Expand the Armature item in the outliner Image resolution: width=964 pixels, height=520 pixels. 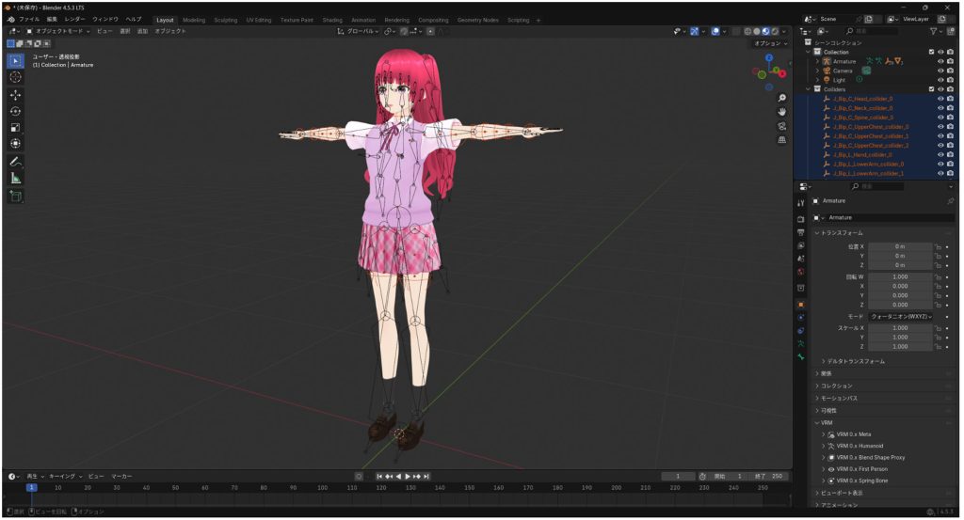click(817, 61)
